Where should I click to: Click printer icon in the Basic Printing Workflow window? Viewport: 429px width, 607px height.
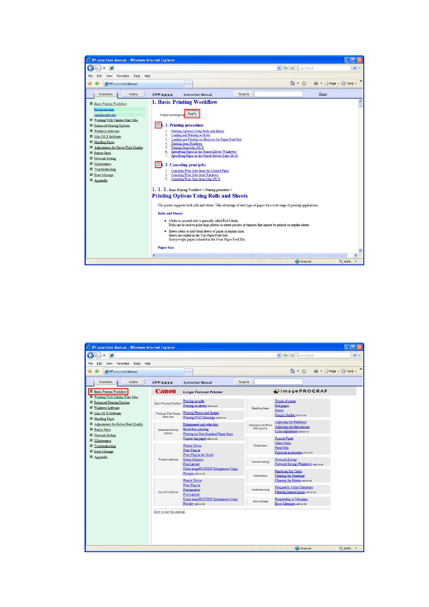pyautogui.click(x=316, y=83)
